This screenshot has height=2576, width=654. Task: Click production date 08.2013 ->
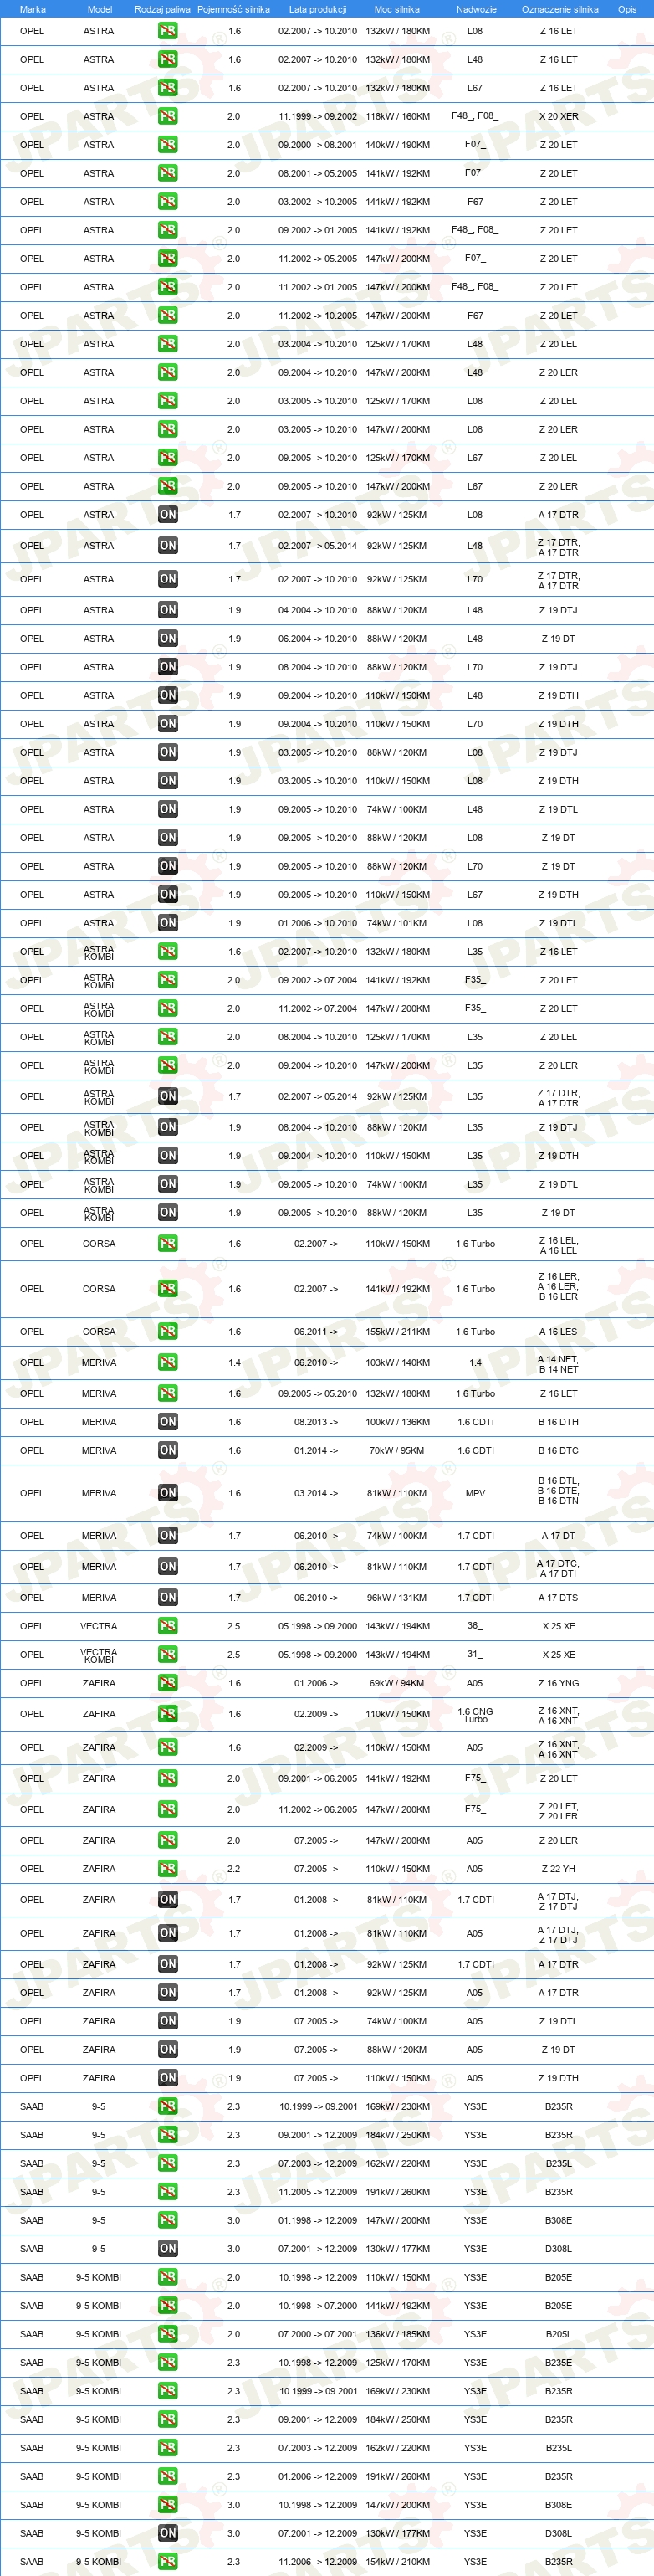coord(316,1422)
